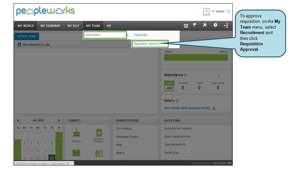Open the HR menu
The width and height of the screenshot is (288, 171).
click(109, 26)
